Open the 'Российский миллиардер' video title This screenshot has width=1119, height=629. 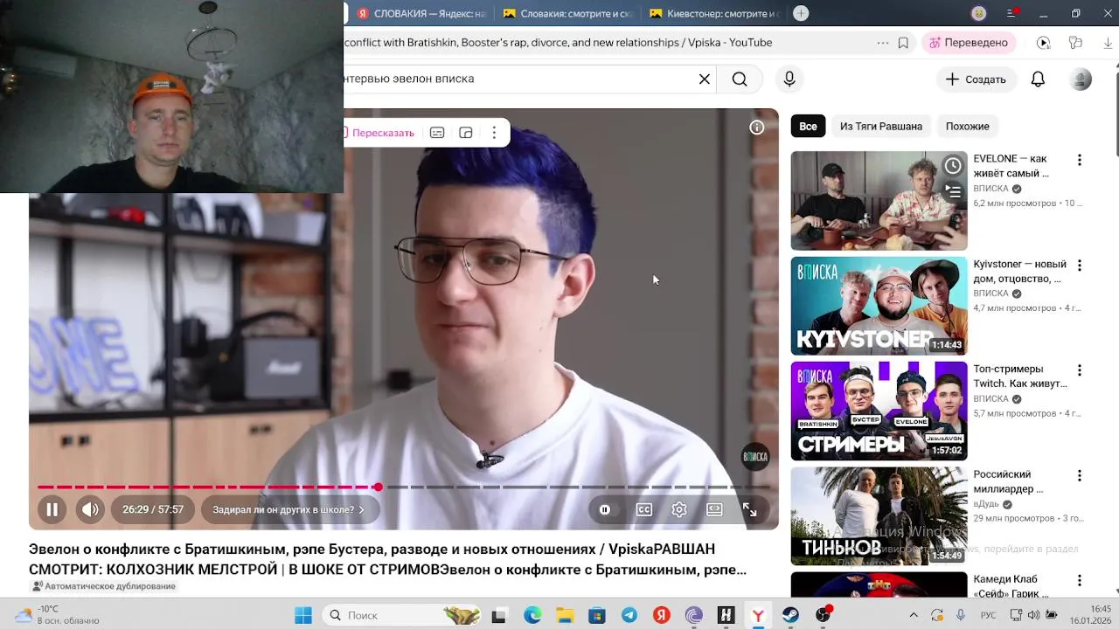click(x=1009, y=481)
